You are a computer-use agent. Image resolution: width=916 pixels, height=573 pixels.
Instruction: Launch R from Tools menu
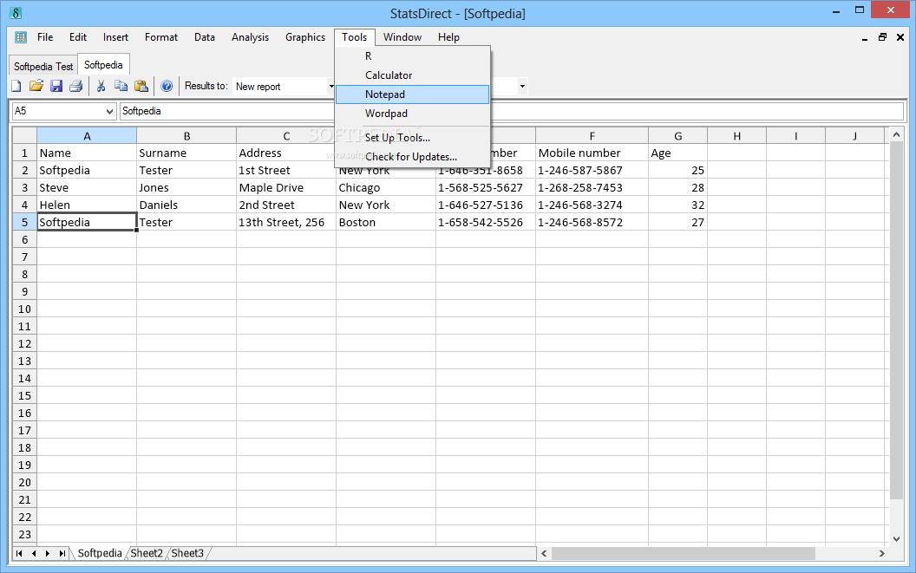point(412,56)
